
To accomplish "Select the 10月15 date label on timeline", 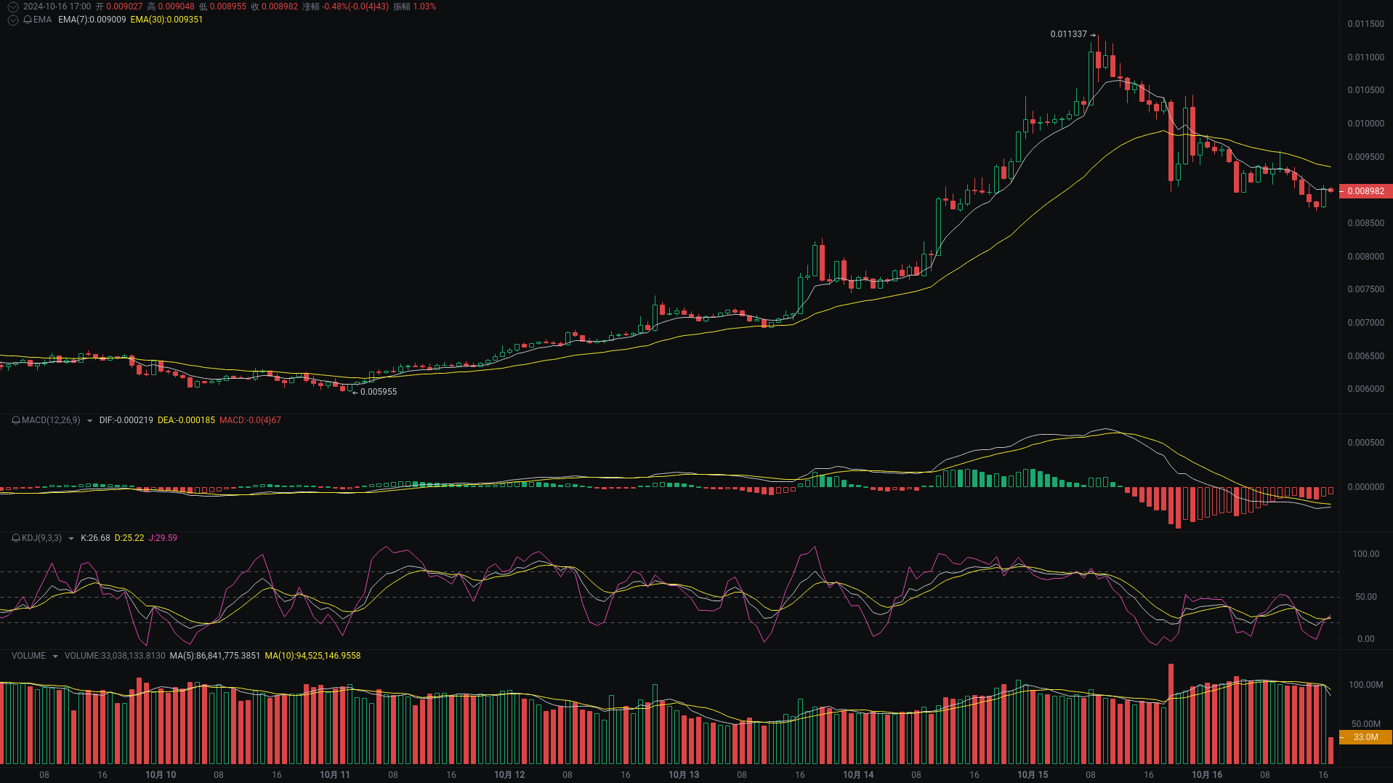I will [x=1033, y=774].
